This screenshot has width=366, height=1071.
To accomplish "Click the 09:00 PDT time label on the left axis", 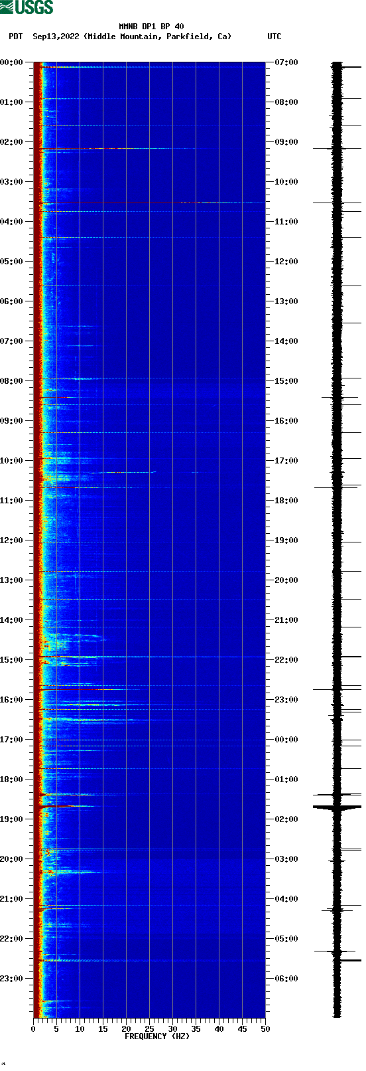I will click(x=12, y=421).
